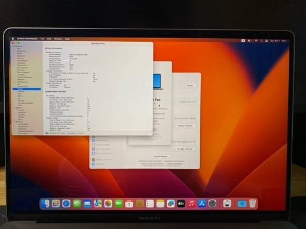The width and height of the screenshot is (306, 229).
Task: Open the Help menu
Action: click(x=68, y=39)
